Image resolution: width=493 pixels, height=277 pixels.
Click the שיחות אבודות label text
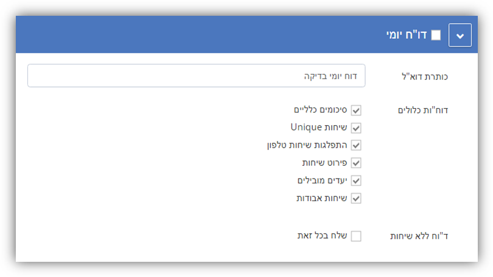tap(321, 198)
